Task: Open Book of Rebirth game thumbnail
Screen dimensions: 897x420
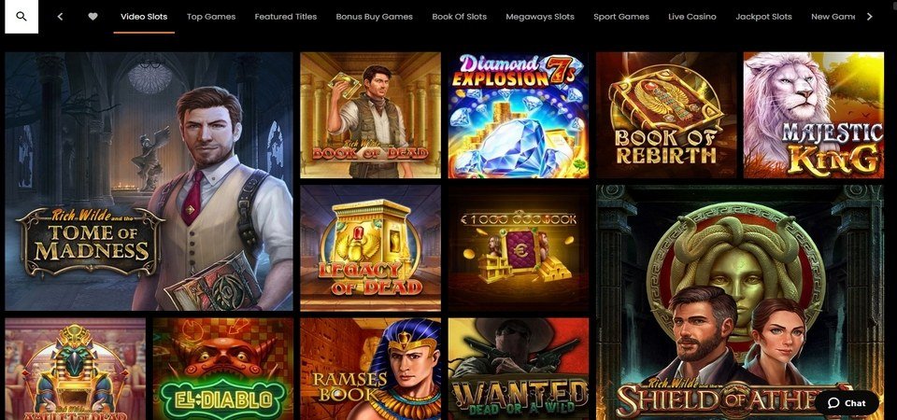Action: pos(666,116)
